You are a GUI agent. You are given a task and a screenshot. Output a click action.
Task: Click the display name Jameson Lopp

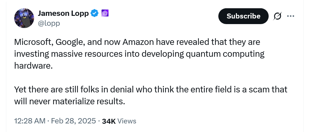[63, 14]
